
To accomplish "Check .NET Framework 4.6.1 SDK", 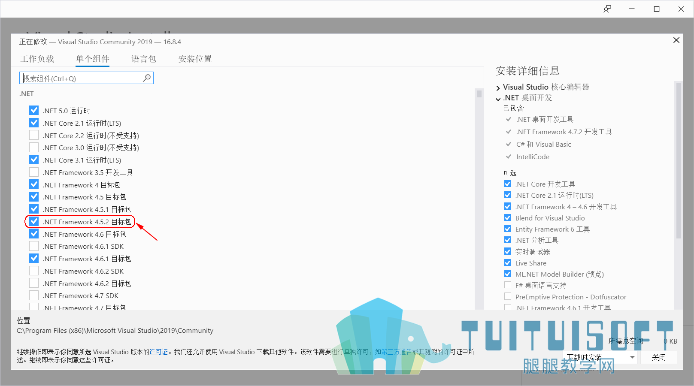I will 34,246.
